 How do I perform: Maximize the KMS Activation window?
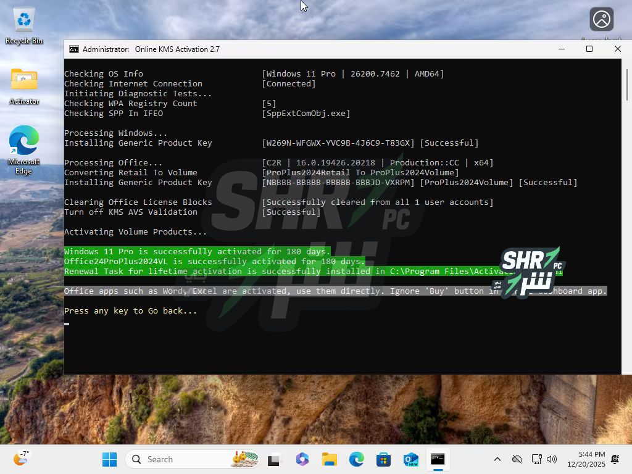pyautogui.click(x=589, y=49)
